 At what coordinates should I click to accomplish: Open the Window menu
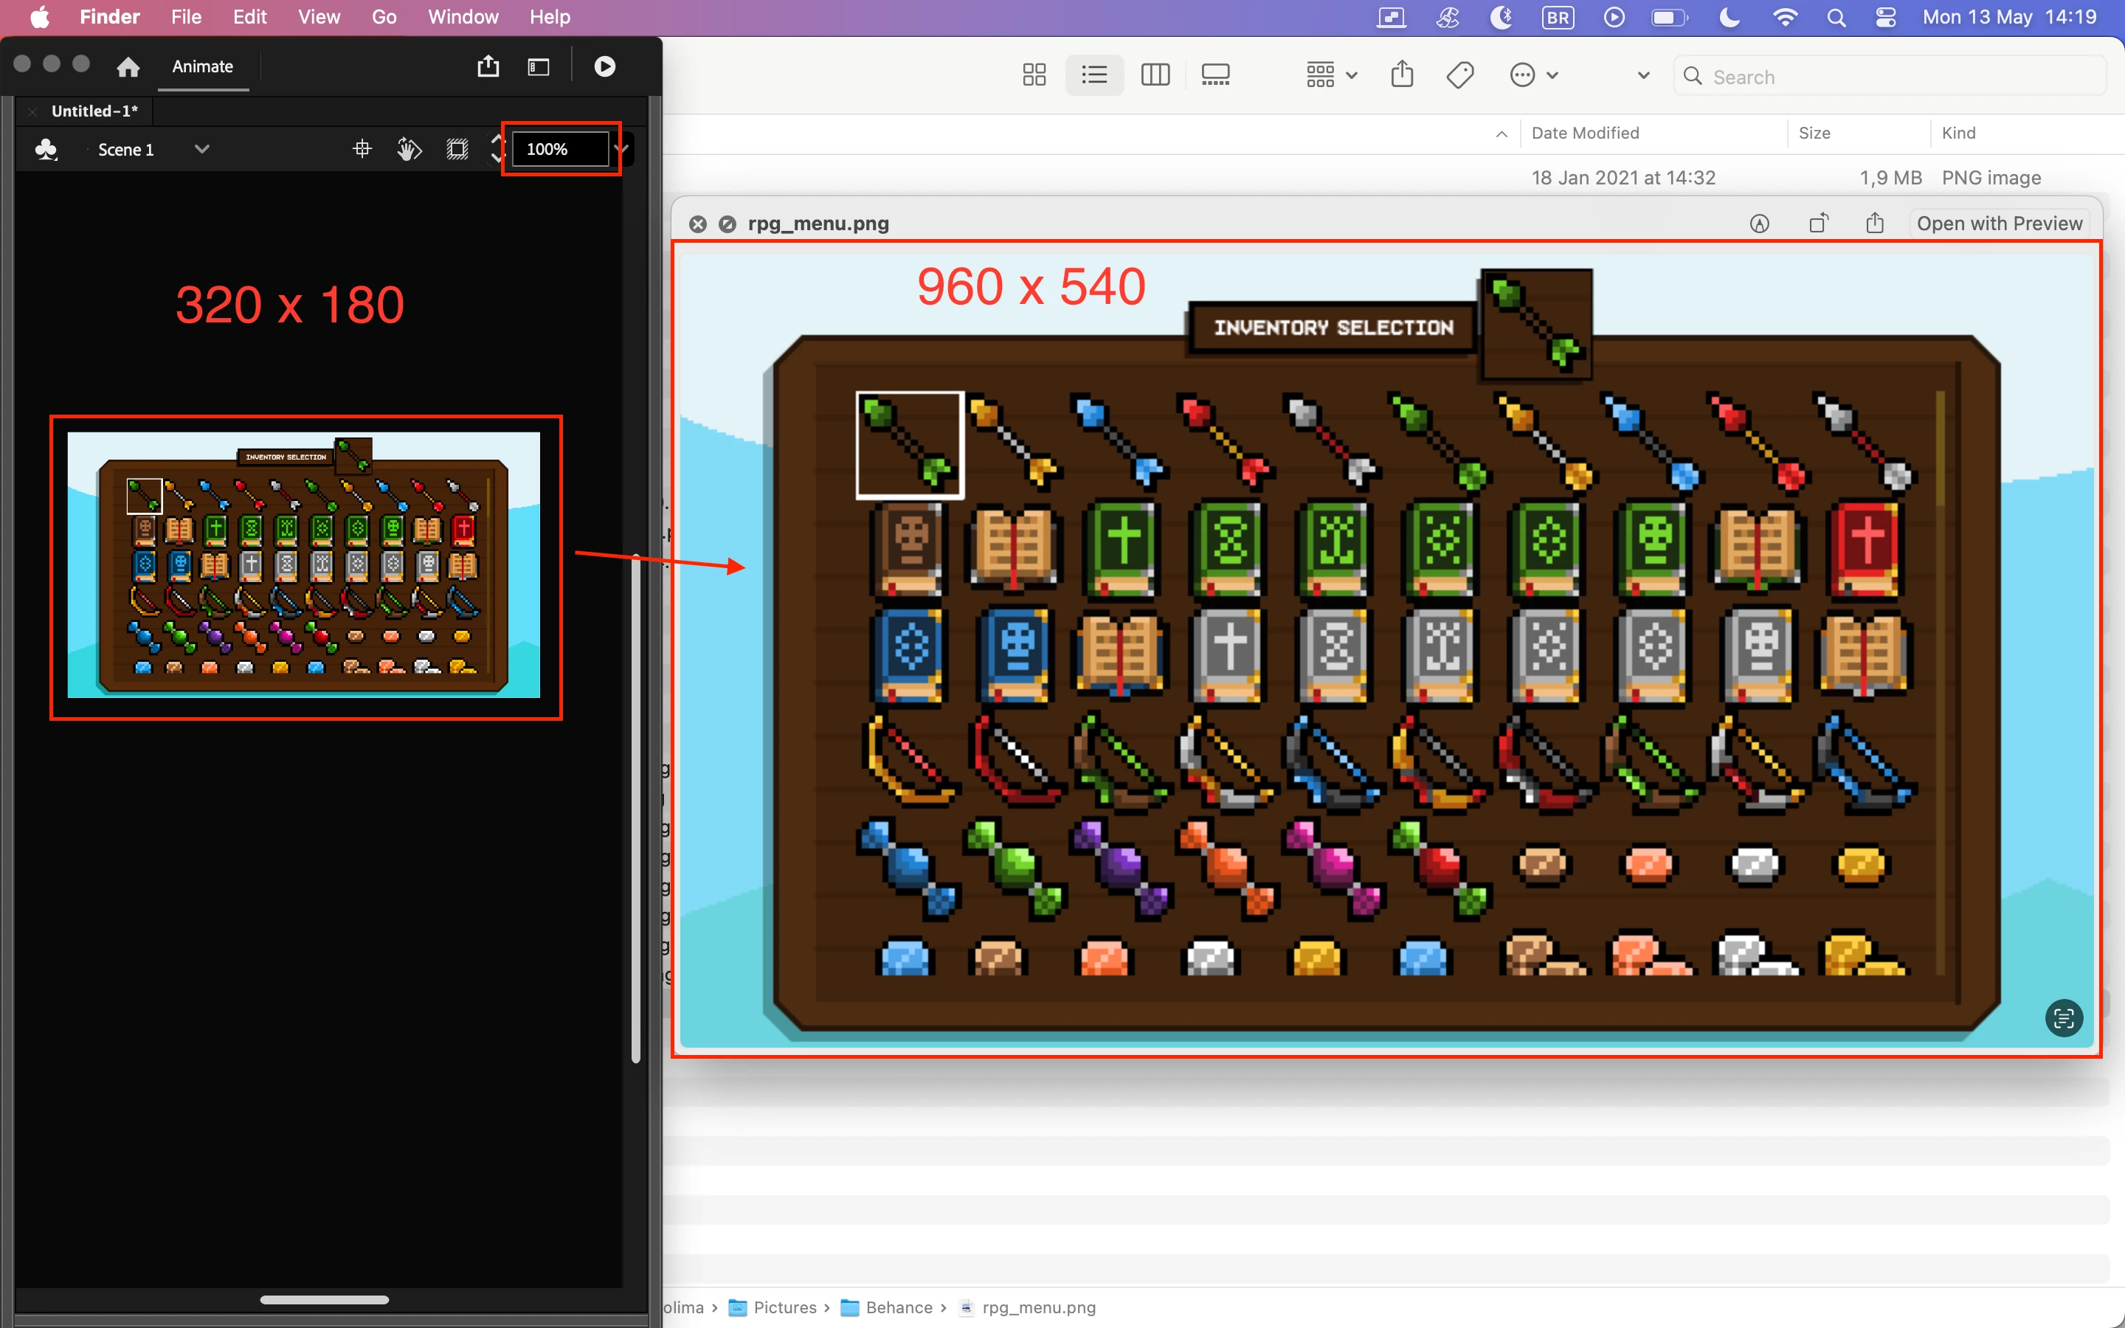(463, 17)
